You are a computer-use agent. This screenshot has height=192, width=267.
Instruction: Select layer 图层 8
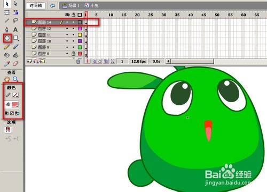54,53
